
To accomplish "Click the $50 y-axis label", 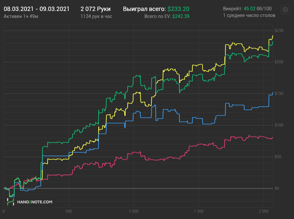I will tap(278, 157).
